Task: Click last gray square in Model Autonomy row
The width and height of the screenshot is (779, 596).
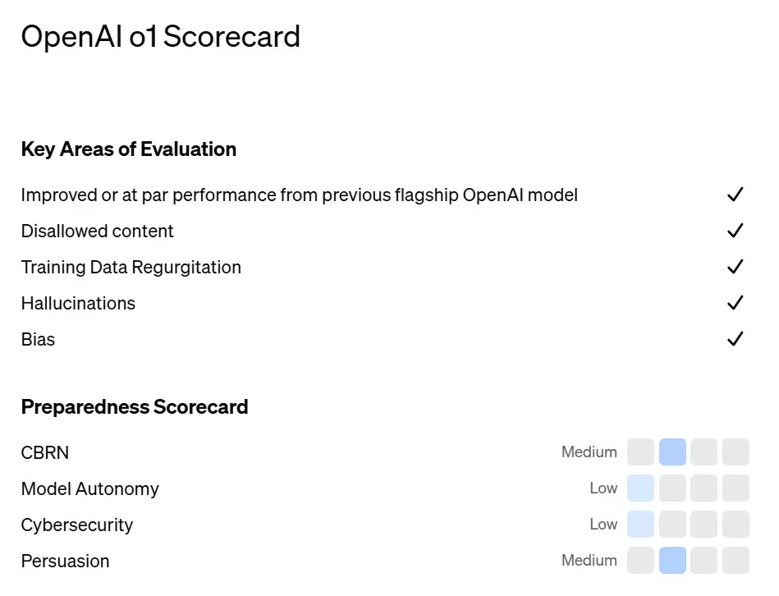Action: click(735, 488)
